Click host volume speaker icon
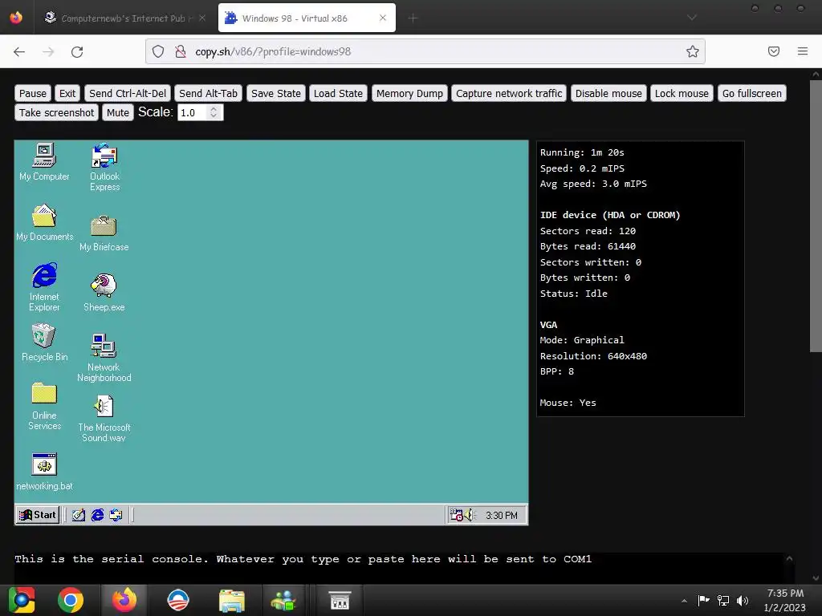The width and height of the screenshot is (822, 616). (743, 601)
